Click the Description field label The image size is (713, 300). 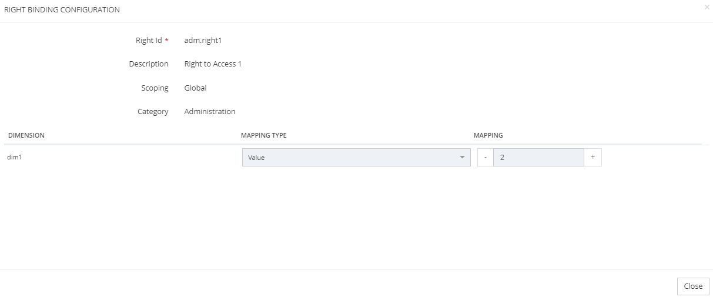149,64
